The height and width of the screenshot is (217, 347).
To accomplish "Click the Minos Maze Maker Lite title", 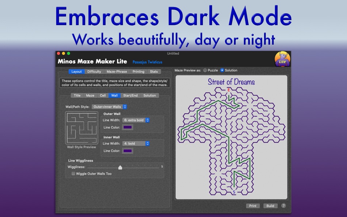I will click(92, 61).
